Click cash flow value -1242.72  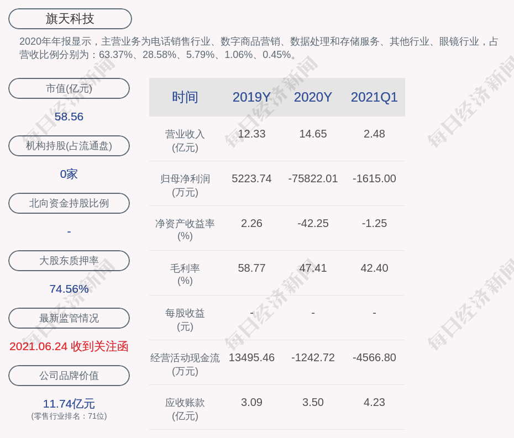tap(313, 357)
